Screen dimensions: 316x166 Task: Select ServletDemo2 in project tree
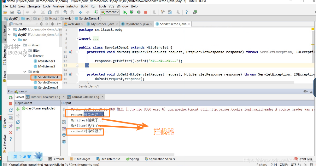48,82
